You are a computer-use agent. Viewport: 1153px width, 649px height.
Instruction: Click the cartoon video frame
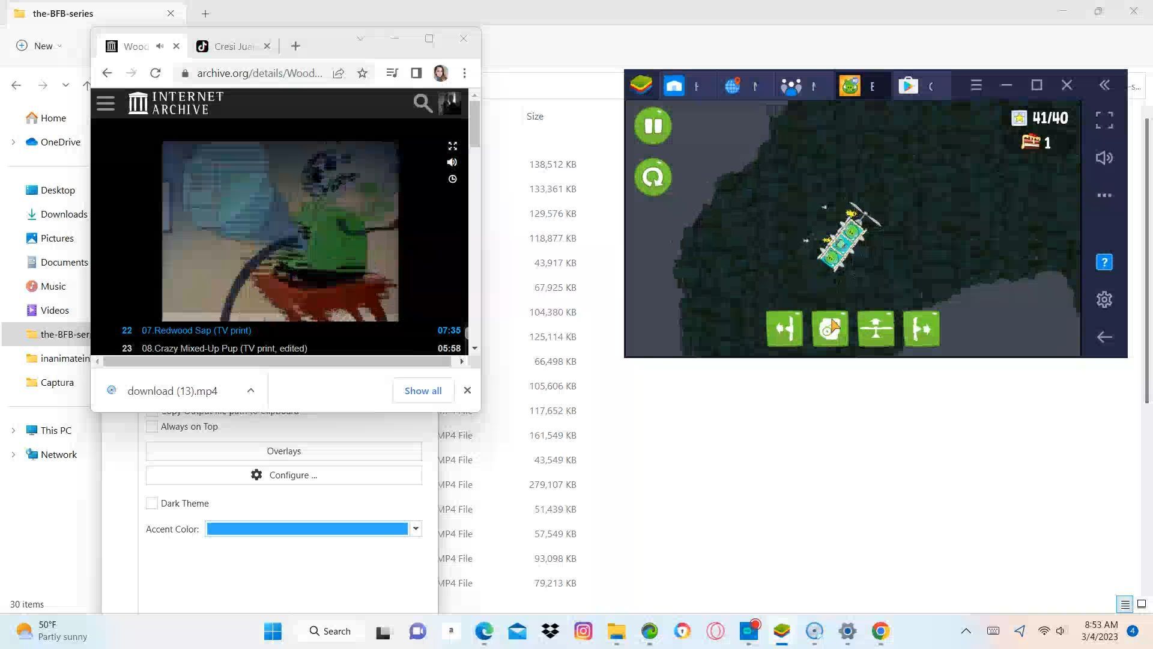(280, 231)
